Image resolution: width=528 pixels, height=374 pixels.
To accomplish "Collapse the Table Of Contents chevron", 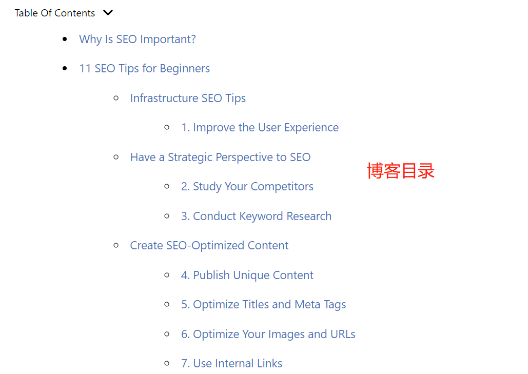I will coord(108,13).
